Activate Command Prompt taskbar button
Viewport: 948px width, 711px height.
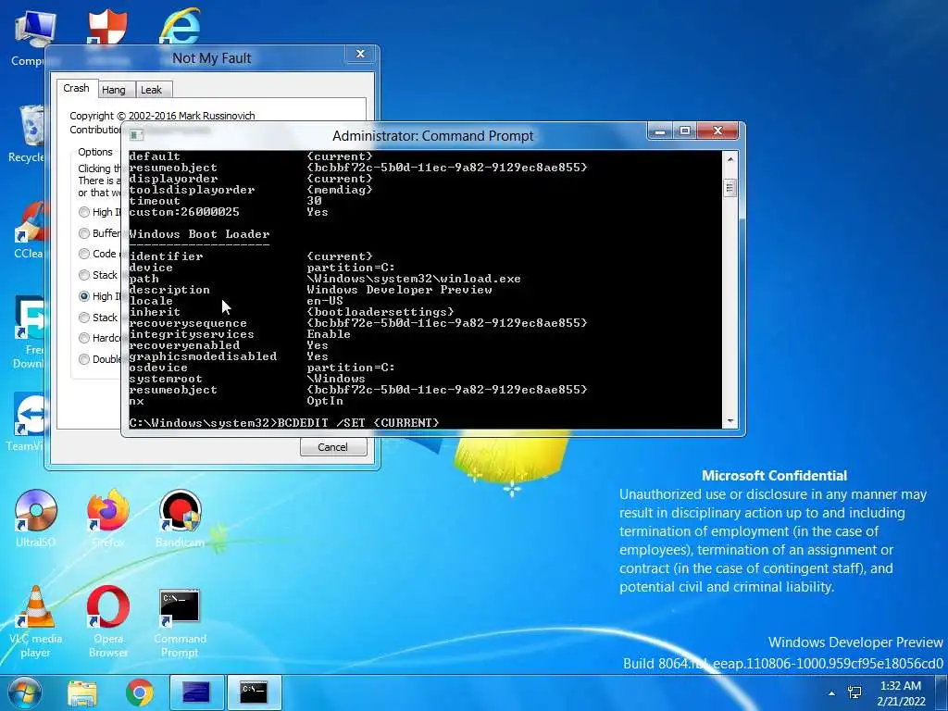click(x=254, y=692)
